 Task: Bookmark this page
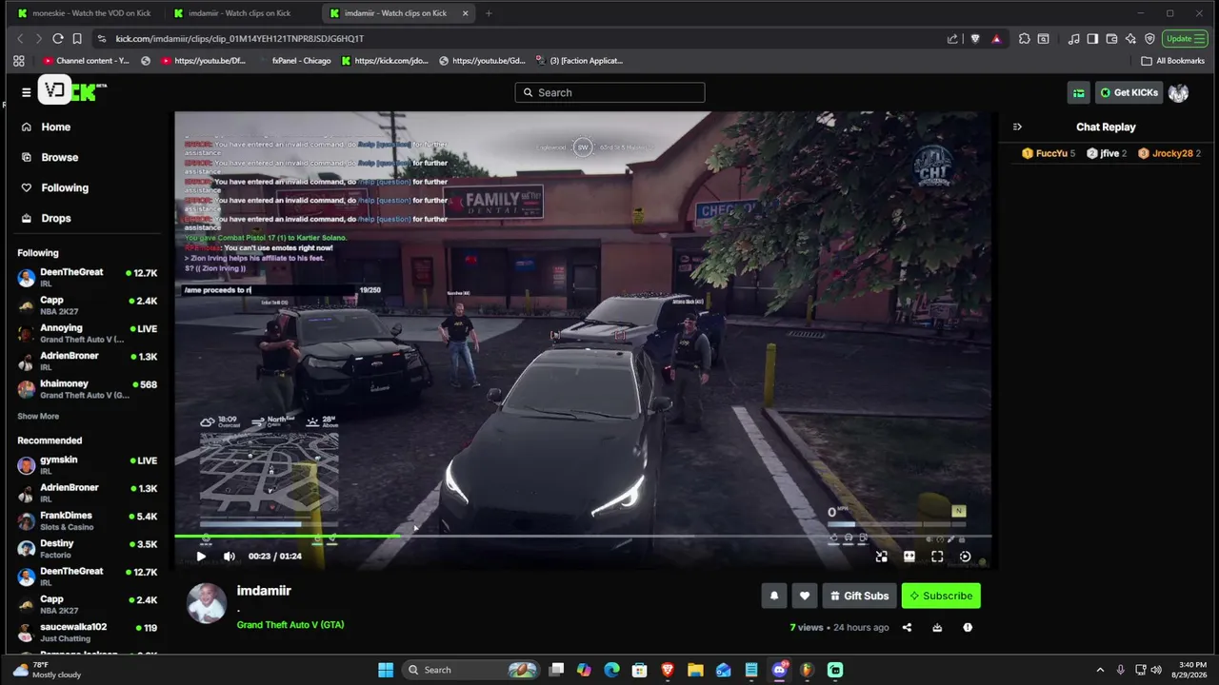pos(77,39)
